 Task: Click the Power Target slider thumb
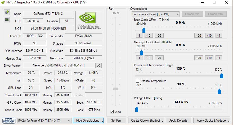[x=222, y=76]
